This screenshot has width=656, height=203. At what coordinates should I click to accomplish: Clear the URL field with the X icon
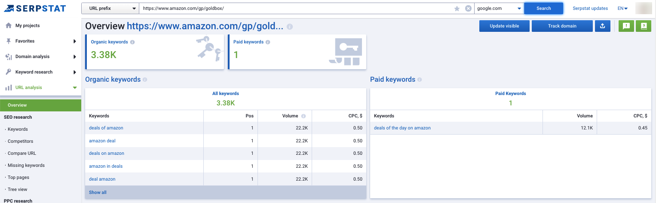[468, 9]
